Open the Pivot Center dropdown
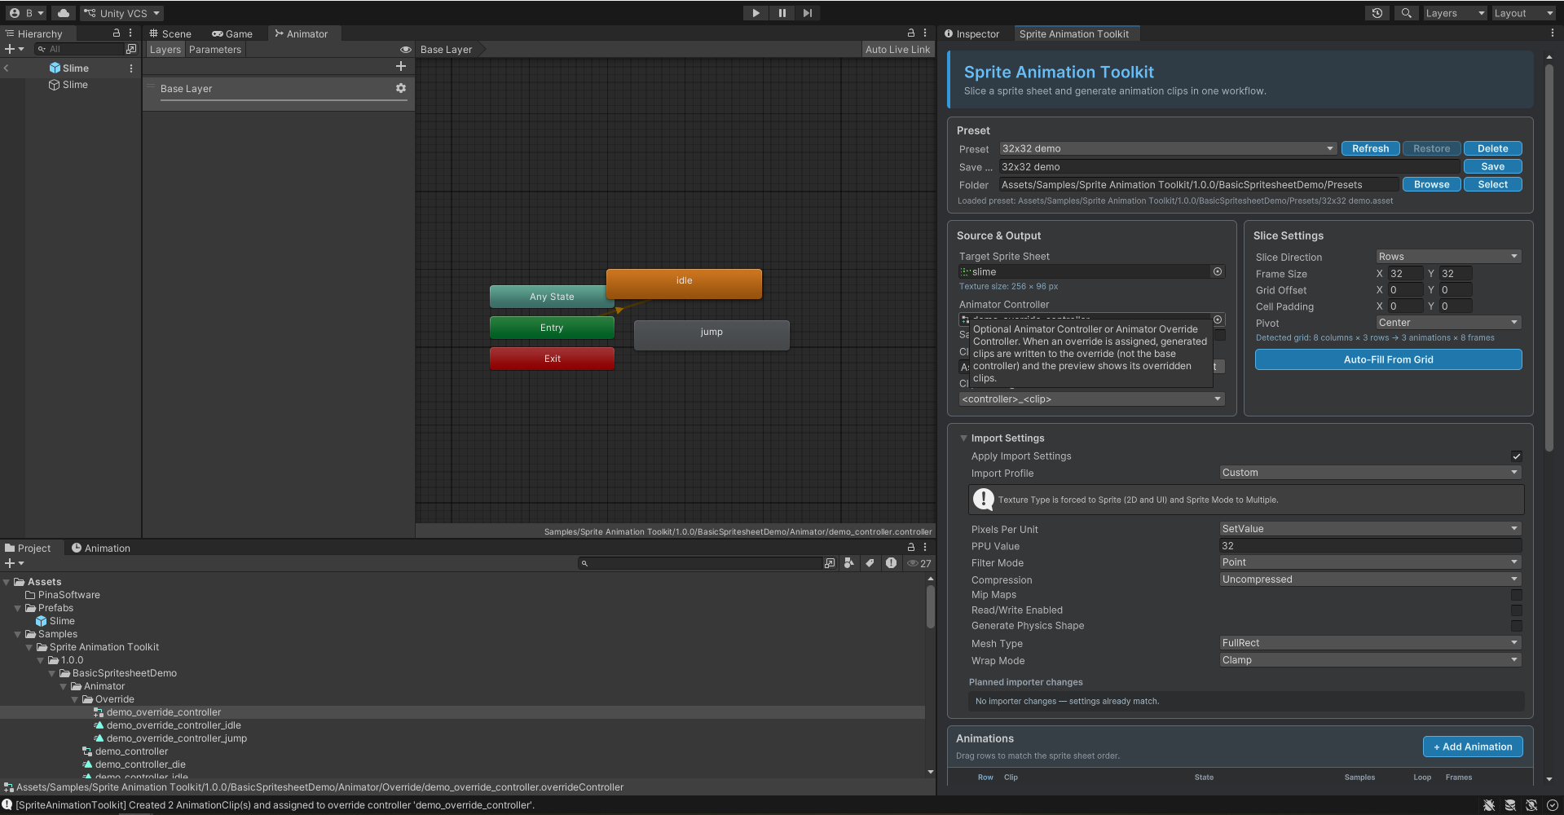Image resolution: width=1564 pixels, height=815 pixels. pyautogui.click(x=1448, y=323)
